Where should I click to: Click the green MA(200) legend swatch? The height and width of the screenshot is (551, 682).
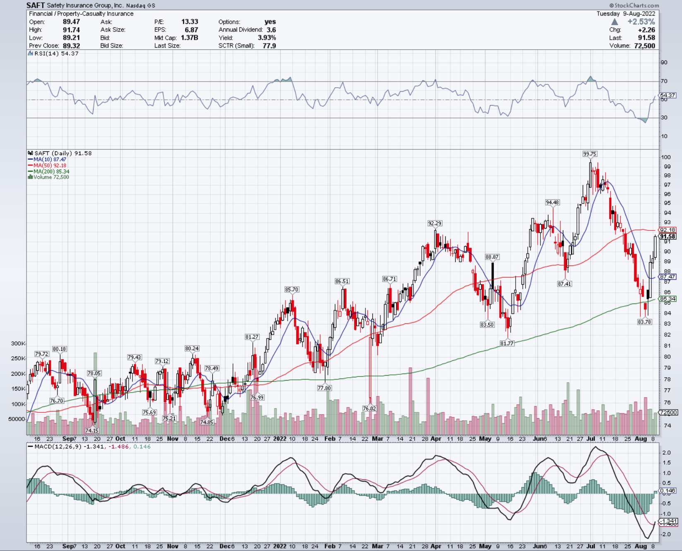[x=30, y=171]
